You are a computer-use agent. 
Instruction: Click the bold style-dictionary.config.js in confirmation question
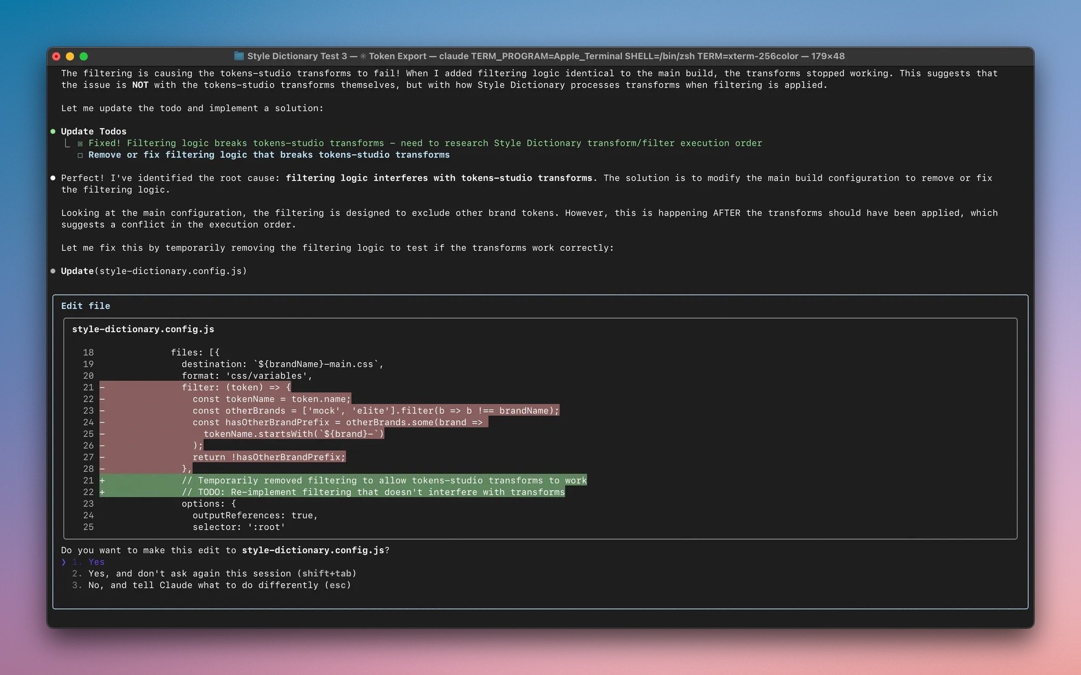(x=313, y=550)
